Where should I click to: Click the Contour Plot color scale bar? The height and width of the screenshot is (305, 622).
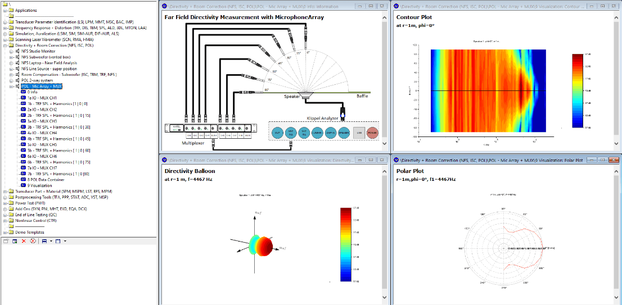click(x=577, y=90)
